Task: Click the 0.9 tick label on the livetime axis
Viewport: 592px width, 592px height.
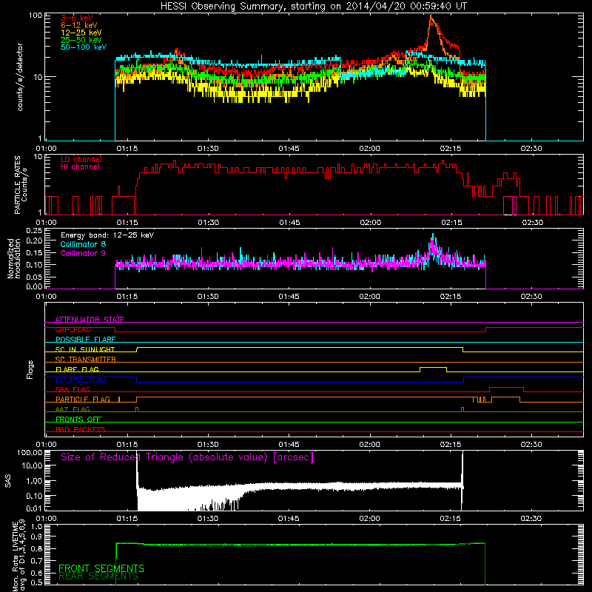Action: 36,537
